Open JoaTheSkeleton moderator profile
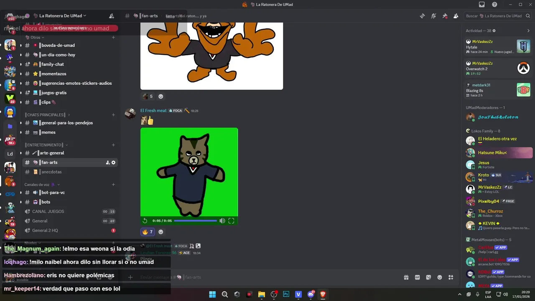The width and height of the screenshot is (535, 301). [x=498, y=117]
